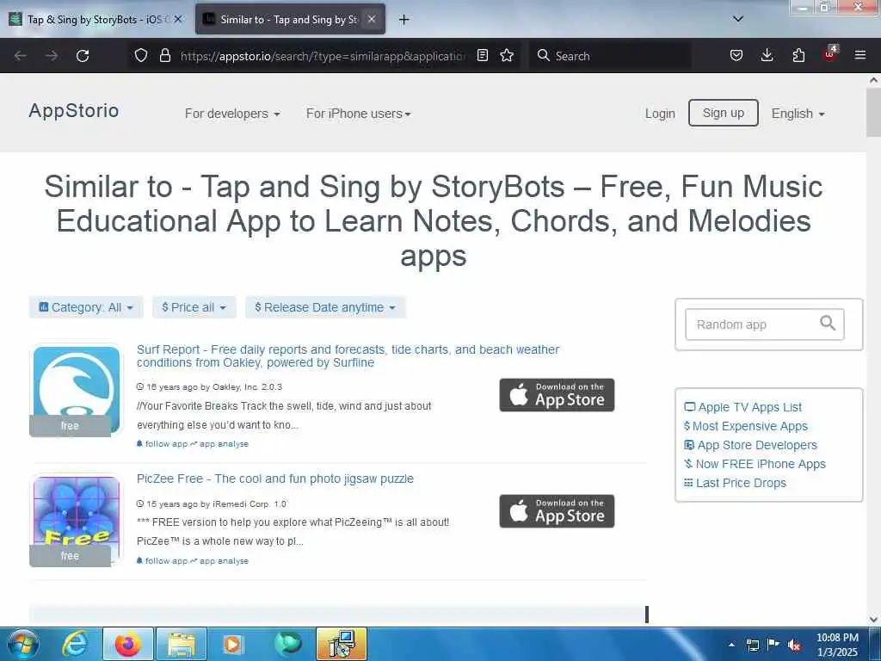Focus the browser Search box
Image resolution: width=881 pixels, height=661 pixels.
[x=610, y=56]
